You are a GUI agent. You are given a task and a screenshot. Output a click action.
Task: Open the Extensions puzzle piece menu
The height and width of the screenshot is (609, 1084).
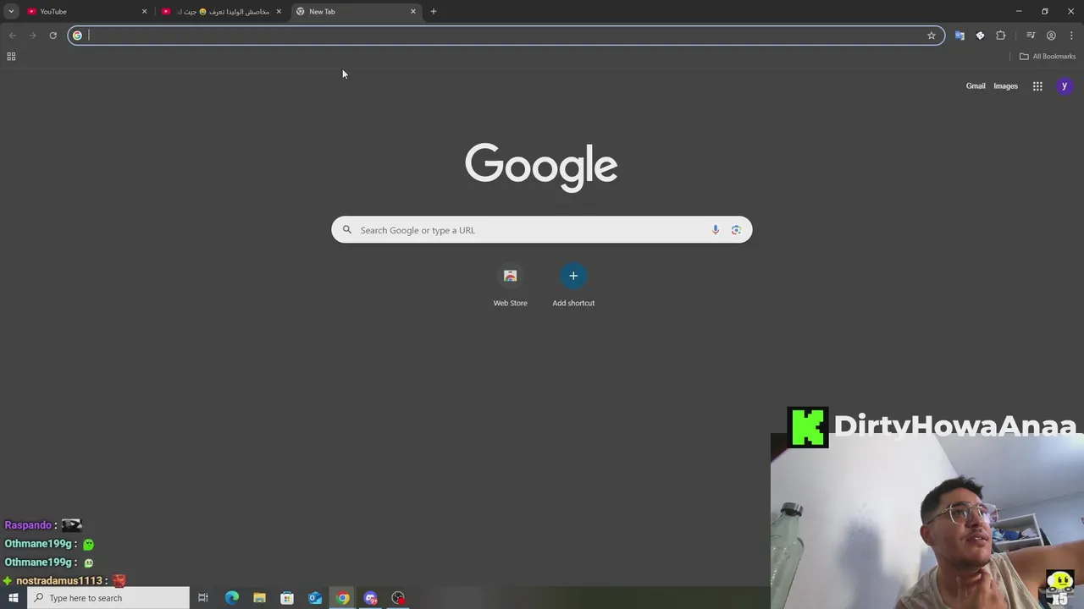coord(1001,36)
